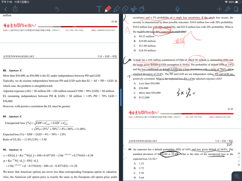Tap question 89 option B. 3.72
The width and height of the screenshot is (242, 181).
(x=139, y=168)
